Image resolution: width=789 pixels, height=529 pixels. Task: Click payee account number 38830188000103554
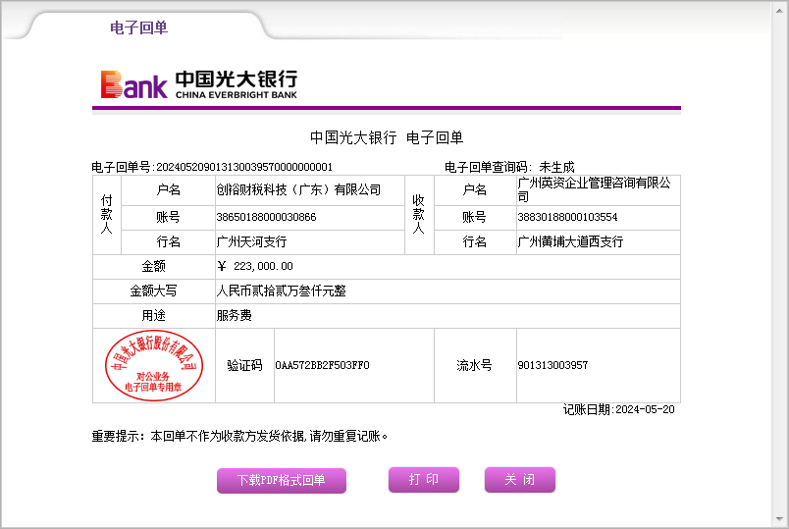pos(567,217)
